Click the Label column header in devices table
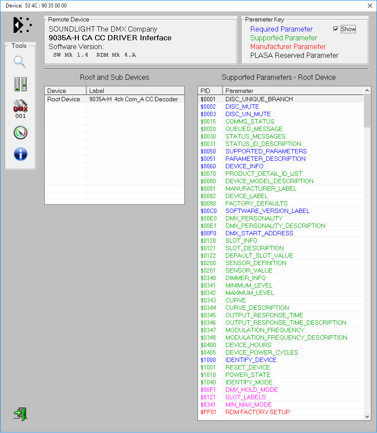The width and height of the screenshot is (377, 433). tap(135, 91)
